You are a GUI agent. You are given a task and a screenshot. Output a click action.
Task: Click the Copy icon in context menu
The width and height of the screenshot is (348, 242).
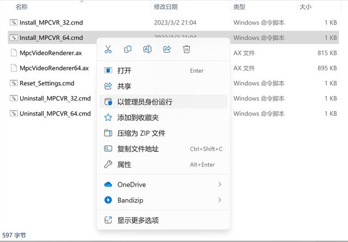128,49
